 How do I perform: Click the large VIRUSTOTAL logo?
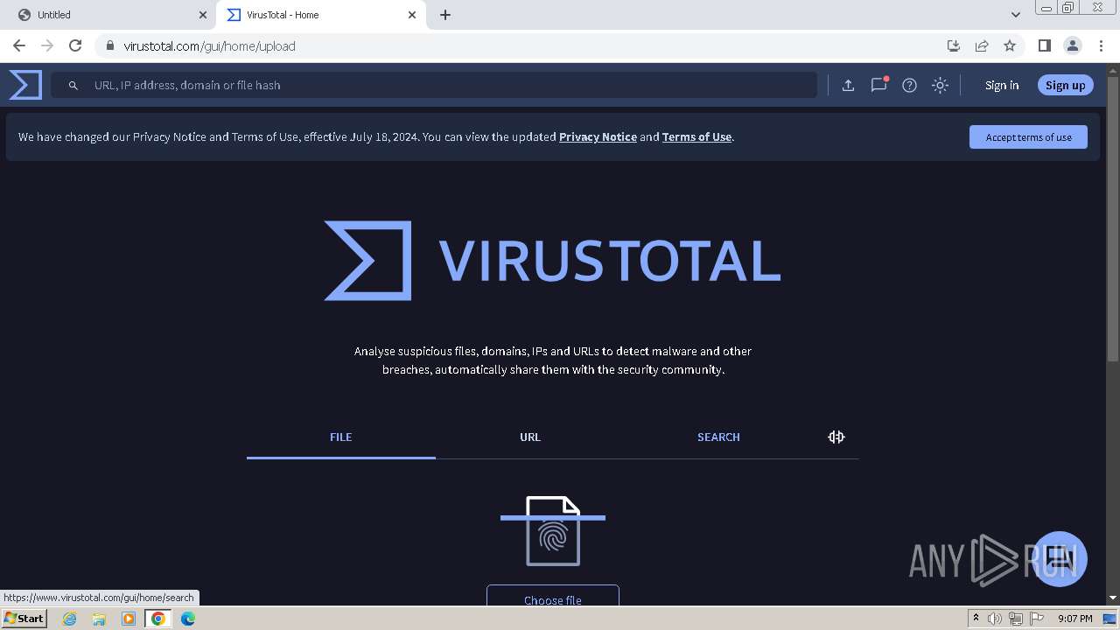pyautogui.click(x=552, y=261)
